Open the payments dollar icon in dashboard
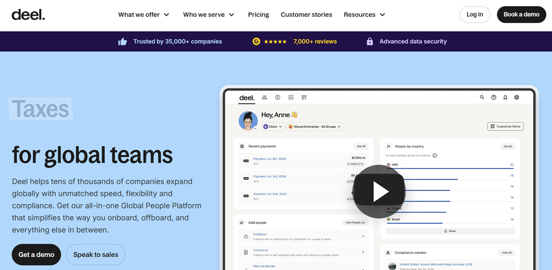Image resolution: width=552 pixels, height=270 pixels. pyautogui.click(x=278, y=97)
